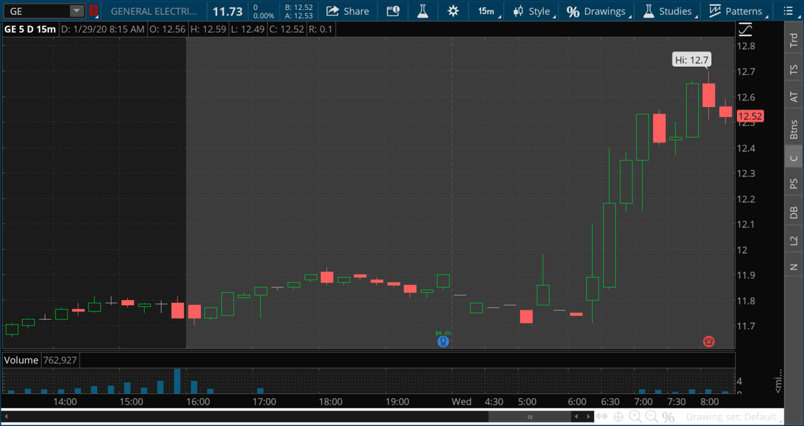
Task: Click the red linking clipboard icon
Action: tap(94, 11)
